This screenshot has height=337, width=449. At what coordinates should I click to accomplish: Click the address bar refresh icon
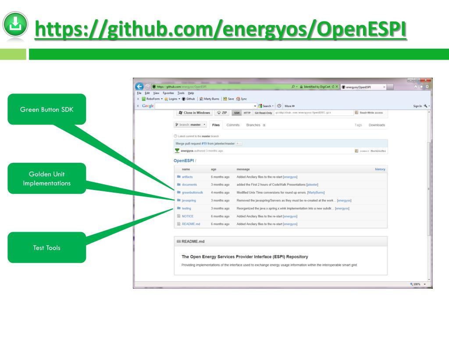tap(333, 86)
